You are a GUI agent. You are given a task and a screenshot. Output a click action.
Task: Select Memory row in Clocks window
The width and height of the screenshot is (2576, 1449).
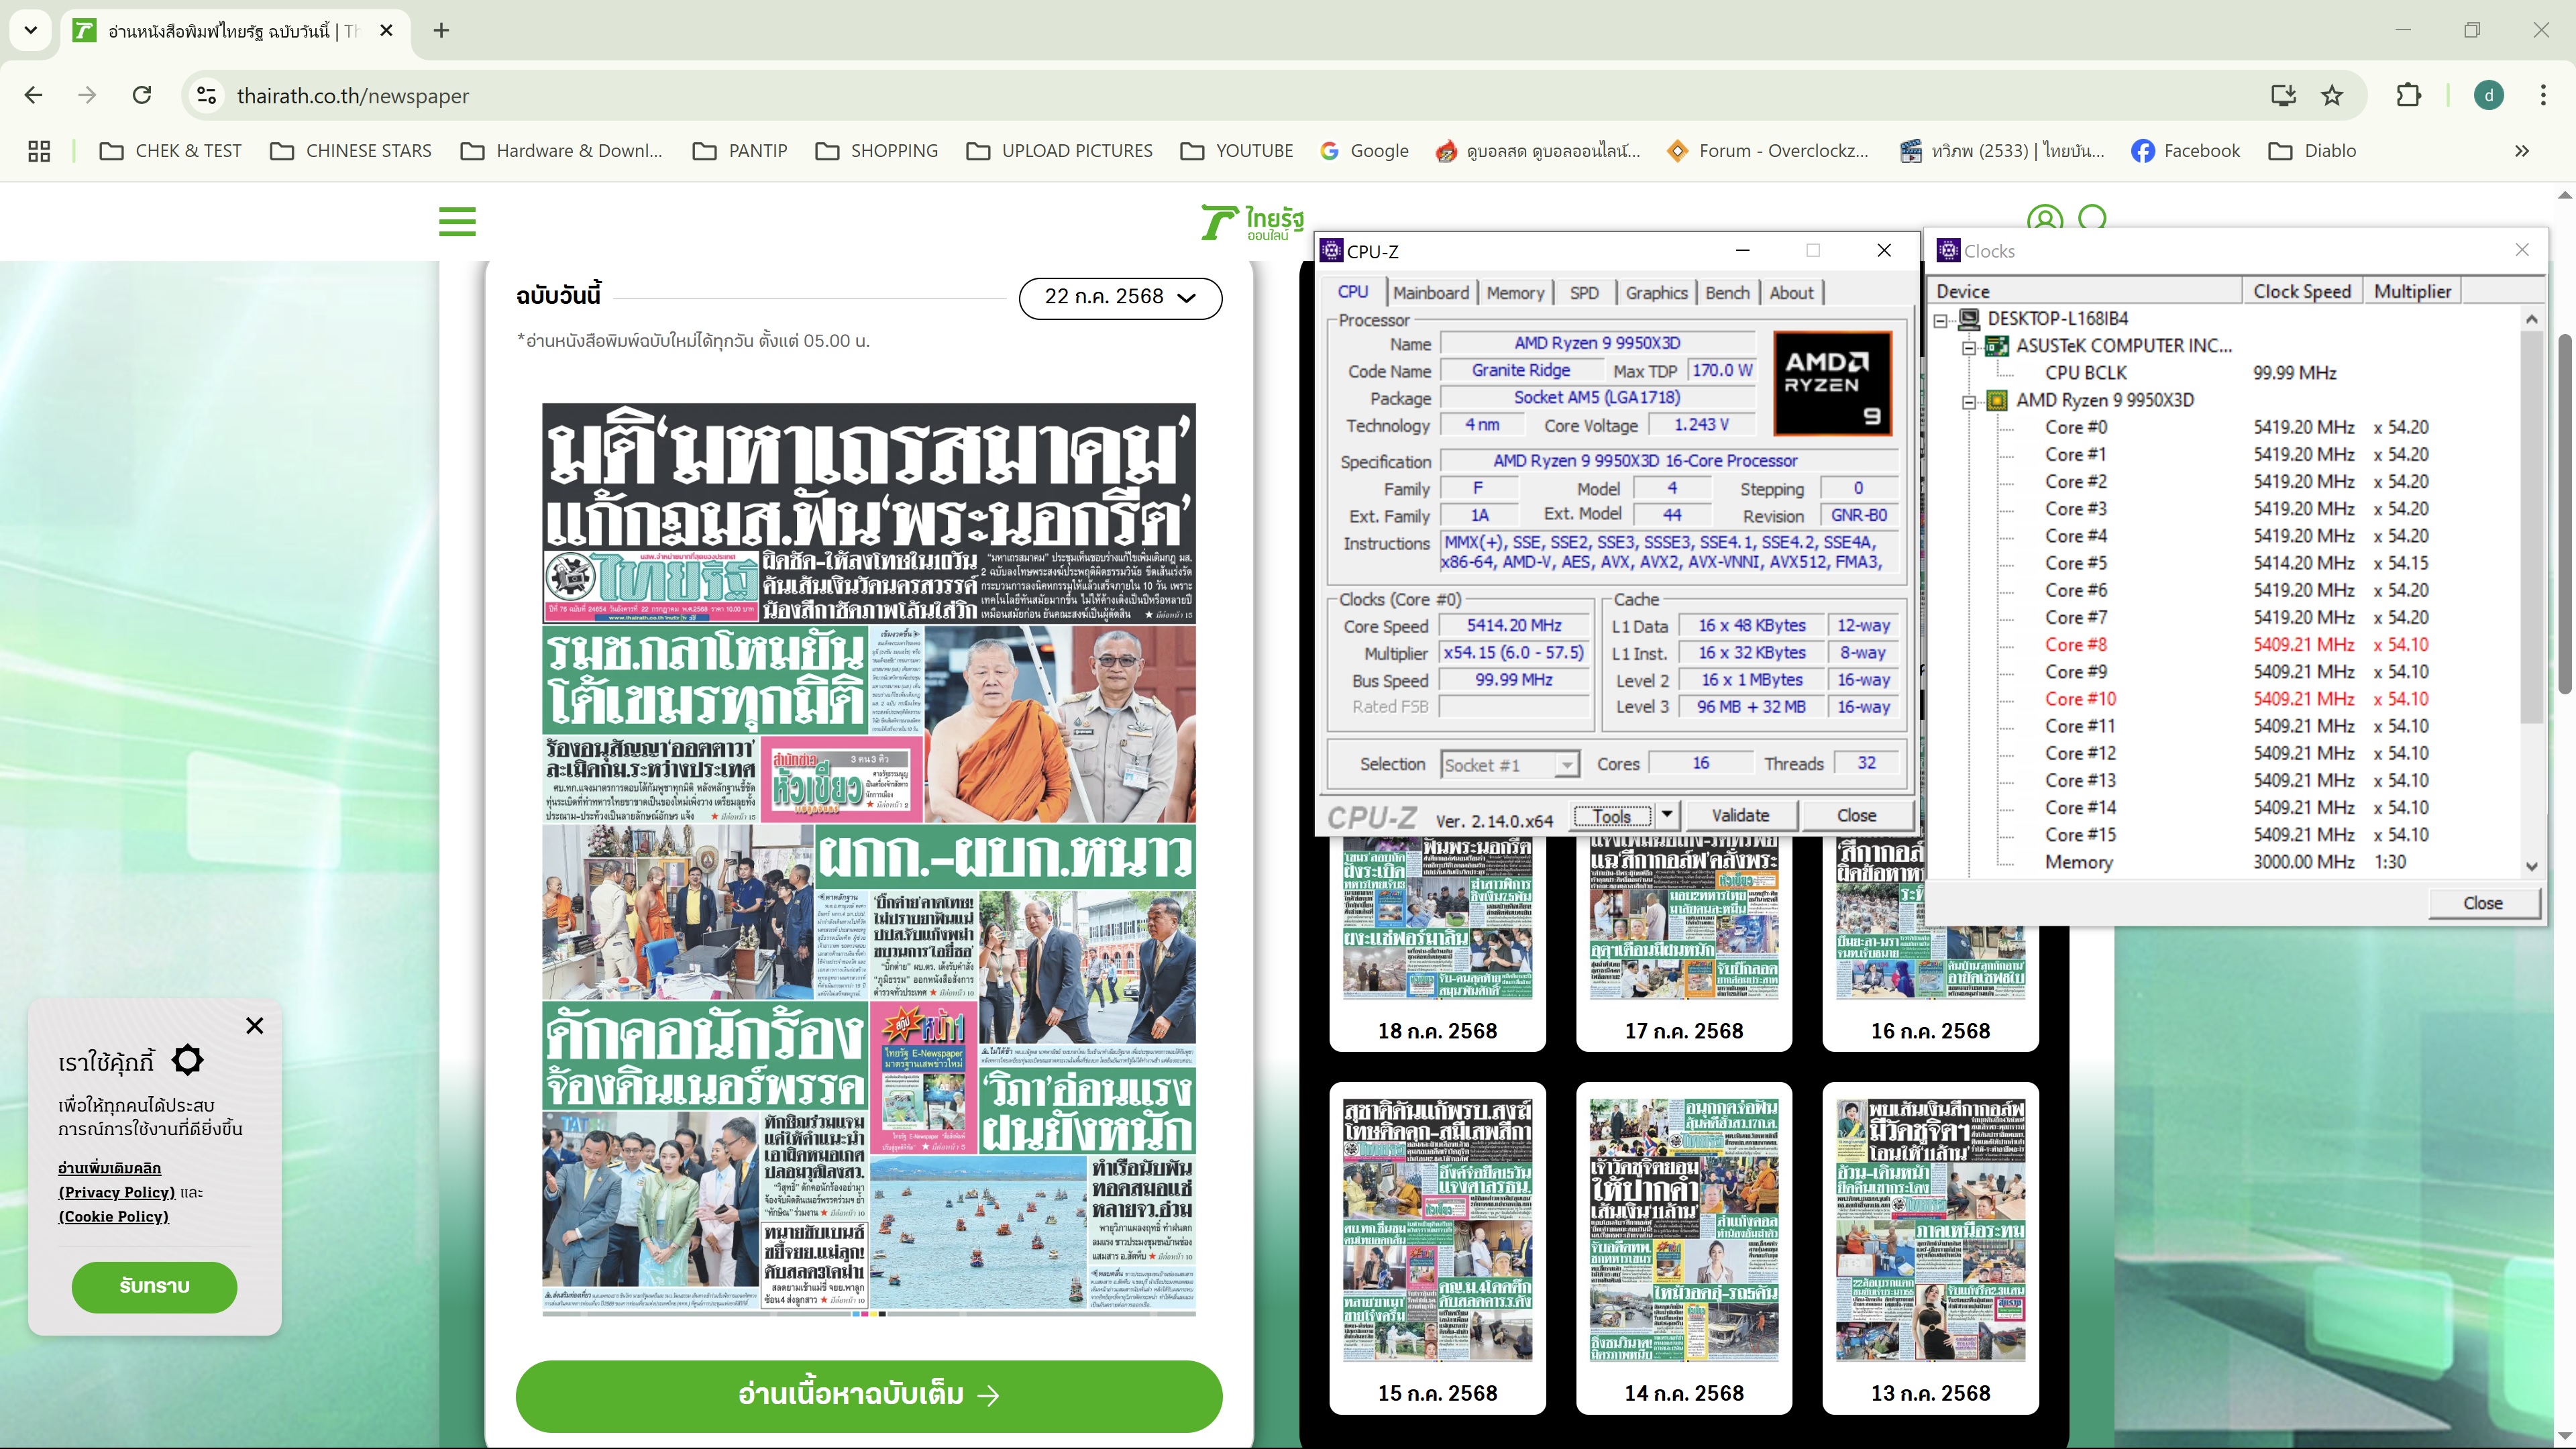click(2224, 862)
